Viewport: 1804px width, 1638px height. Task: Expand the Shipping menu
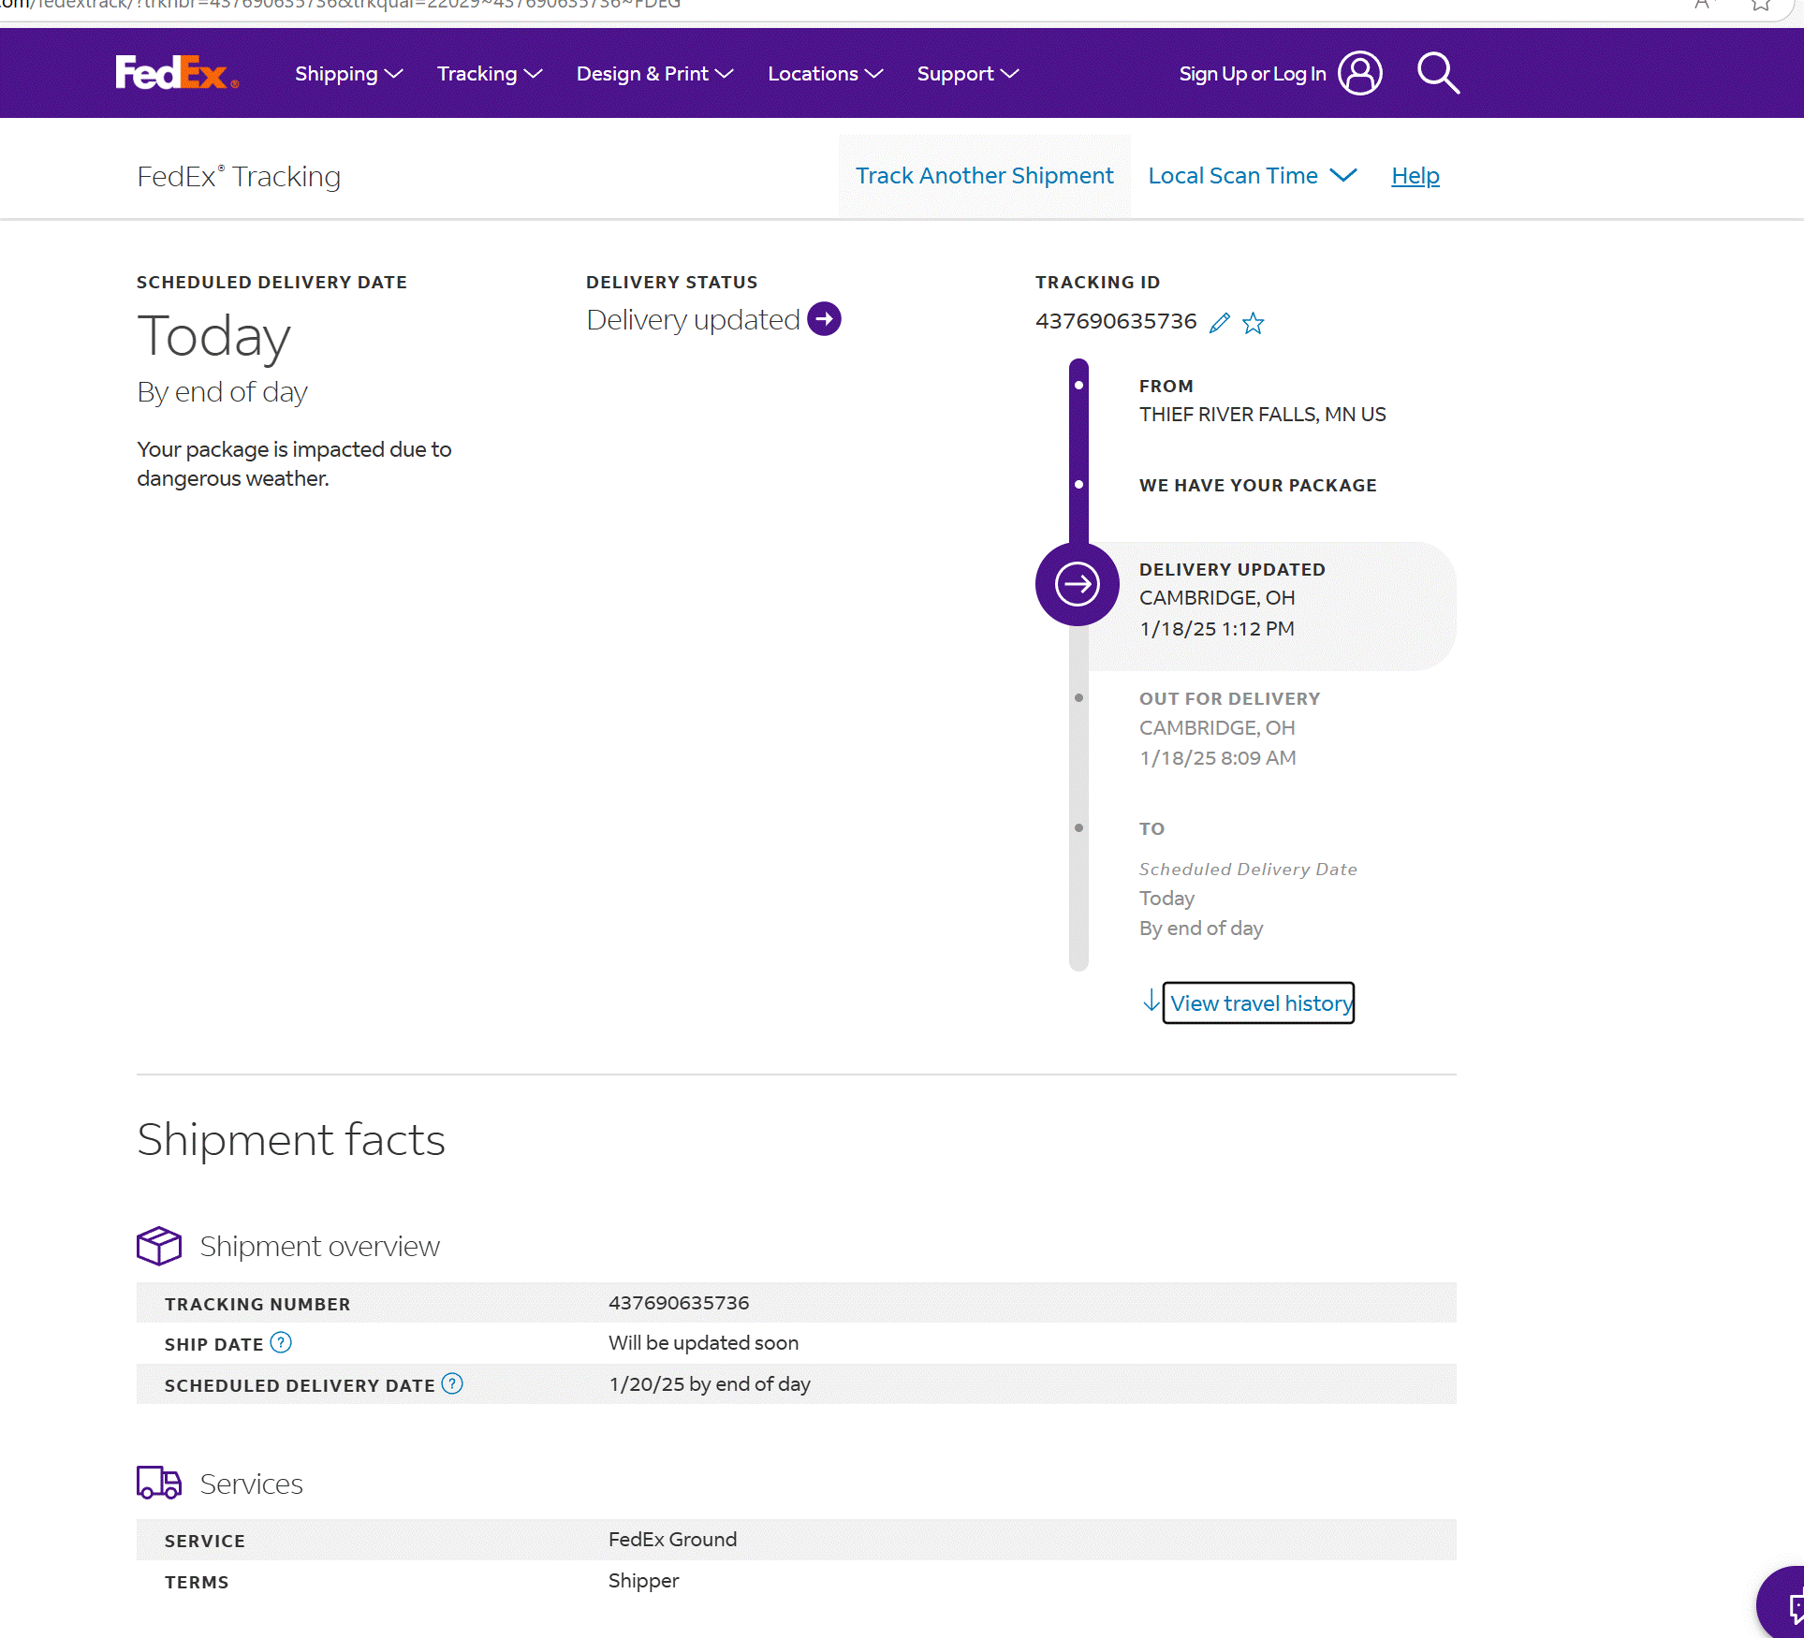348,74
